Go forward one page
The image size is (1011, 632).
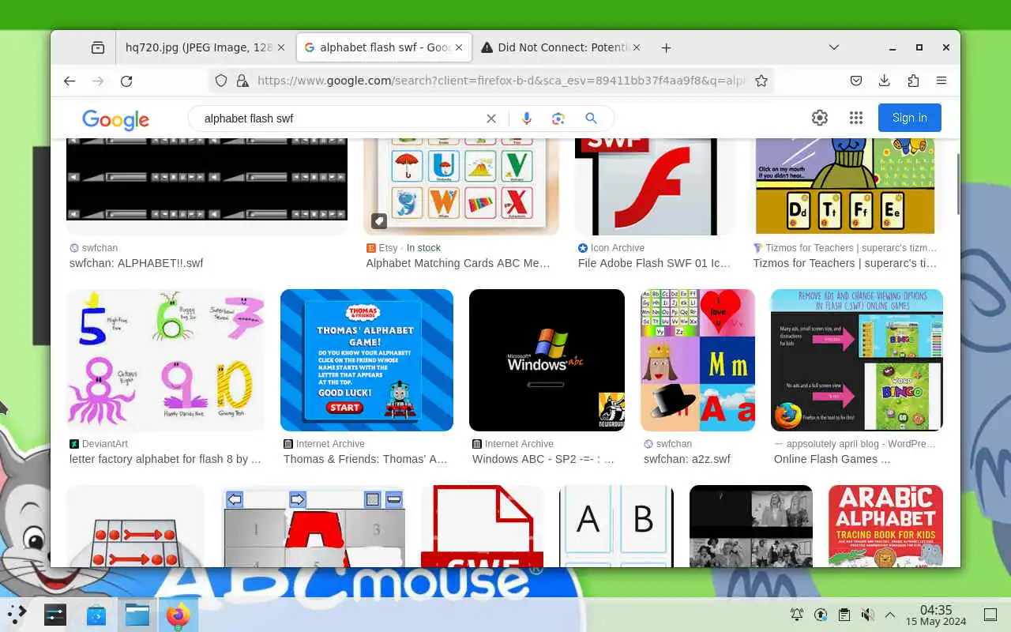98,81
